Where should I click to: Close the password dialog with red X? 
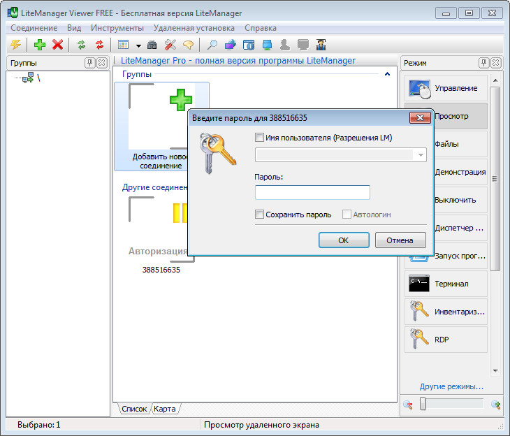click(x=420, y=118)
